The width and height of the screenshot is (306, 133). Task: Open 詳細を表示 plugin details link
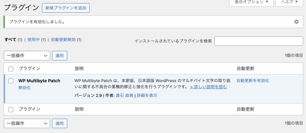pos(147,96)
